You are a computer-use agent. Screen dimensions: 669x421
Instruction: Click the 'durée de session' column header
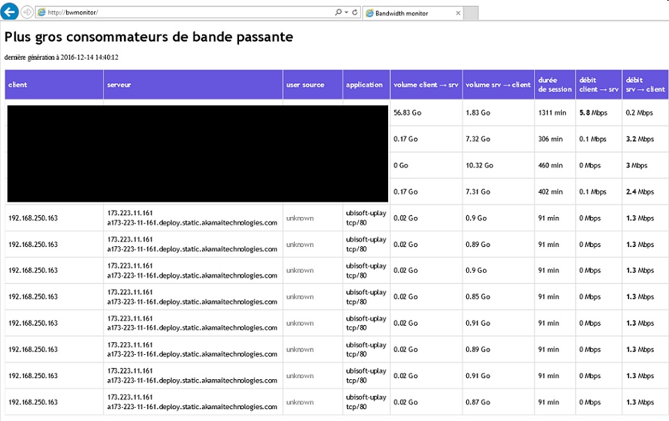pos(555,85)
